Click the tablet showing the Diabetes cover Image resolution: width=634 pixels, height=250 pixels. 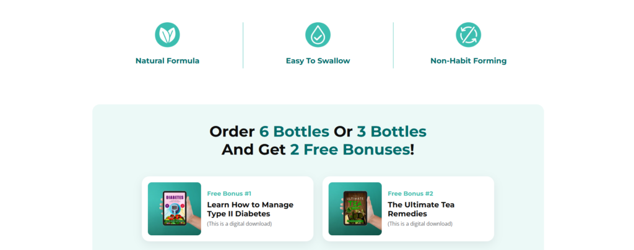[175, 209]
